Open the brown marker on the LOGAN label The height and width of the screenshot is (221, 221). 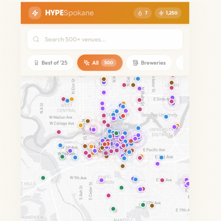171,82
